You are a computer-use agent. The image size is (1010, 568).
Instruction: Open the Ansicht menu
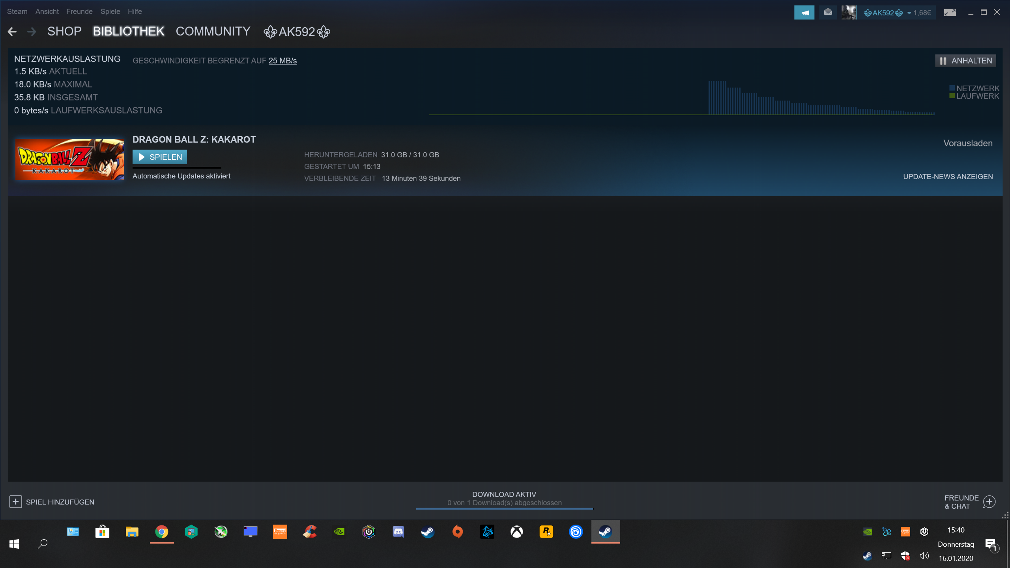tap(47, 11)
